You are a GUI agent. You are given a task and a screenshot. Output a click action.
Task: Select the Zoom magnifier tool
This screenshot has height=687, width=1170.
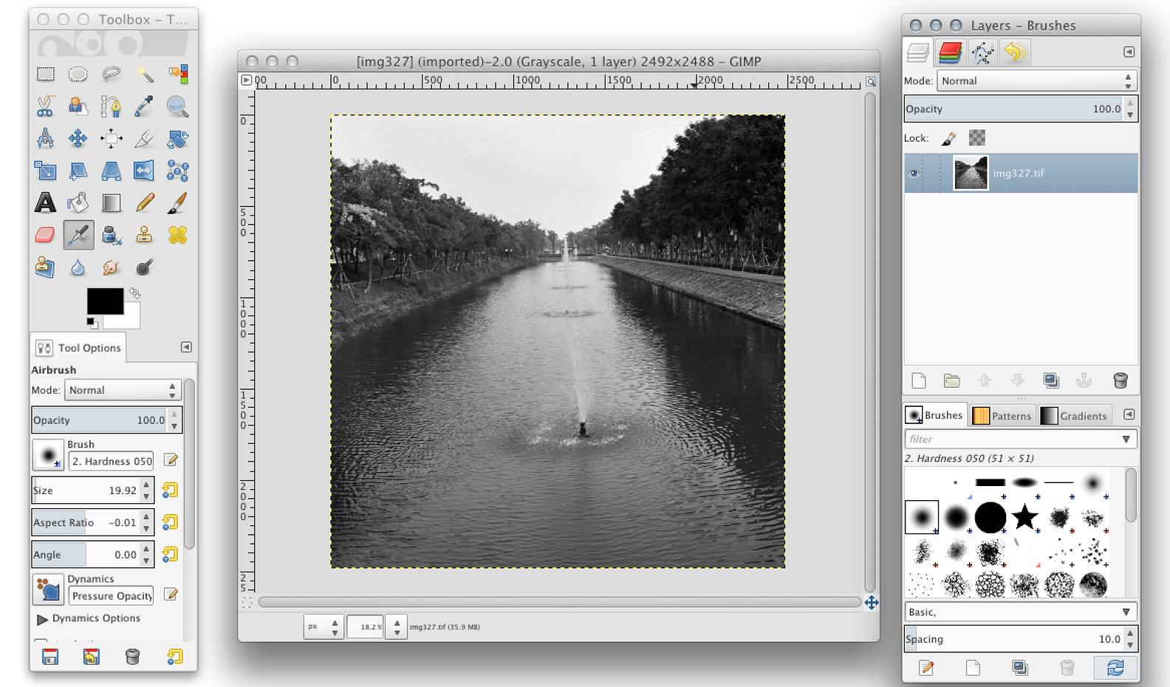pyautogui.click(x=177, y=106)
